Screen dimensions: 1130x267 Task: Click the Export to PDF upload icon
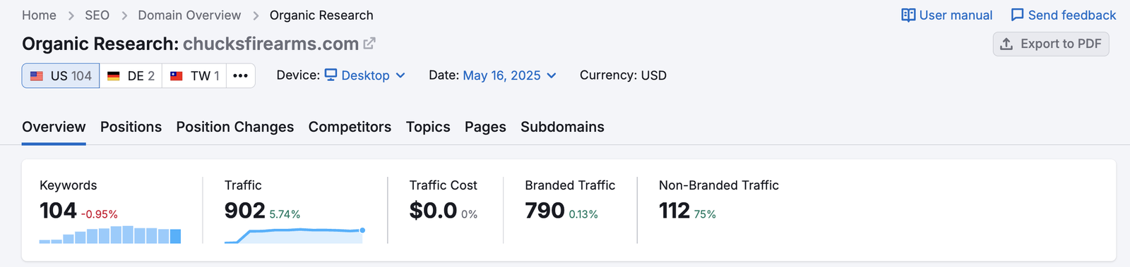1006,44
